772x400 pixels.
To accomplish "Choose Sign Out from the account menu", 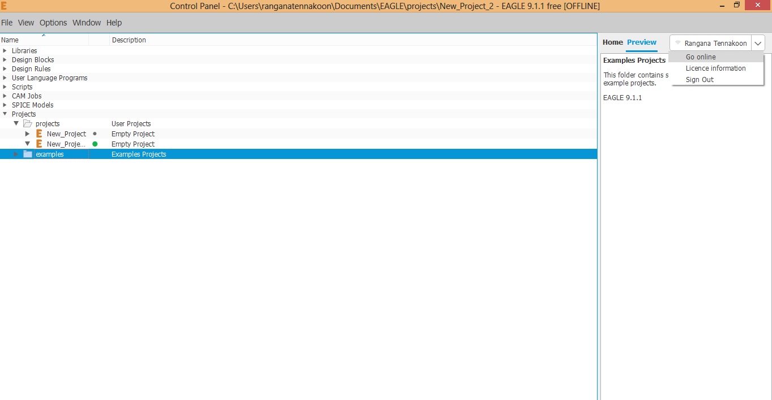I will 716,80.
